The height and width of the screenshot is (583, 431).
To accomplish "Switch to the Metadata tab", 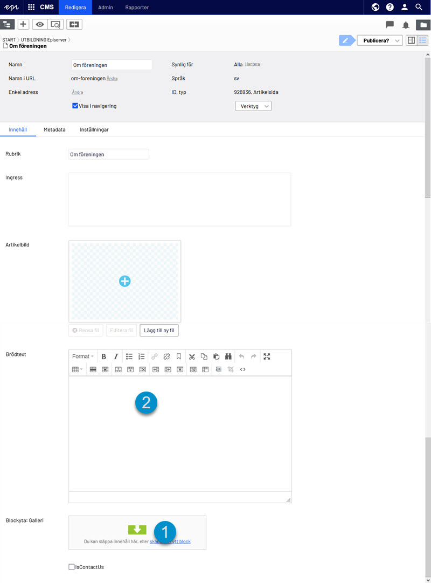I will [54, 130].
